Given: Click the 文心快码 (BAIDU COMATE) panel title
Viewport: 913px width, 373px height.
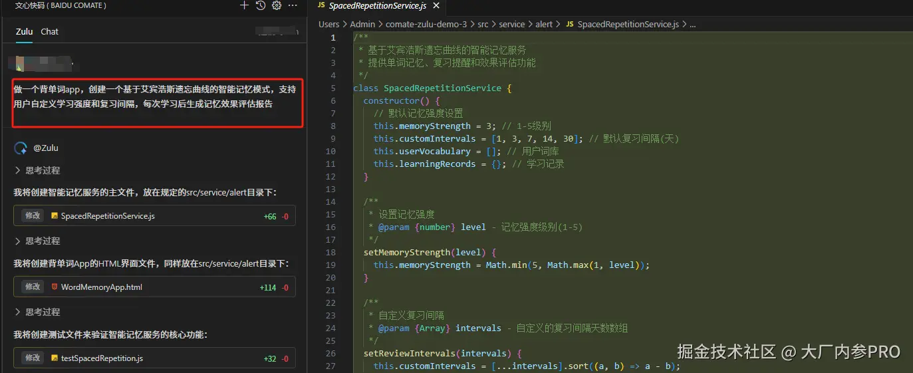Looking at the screenshot, I should (x=61, y=5).
